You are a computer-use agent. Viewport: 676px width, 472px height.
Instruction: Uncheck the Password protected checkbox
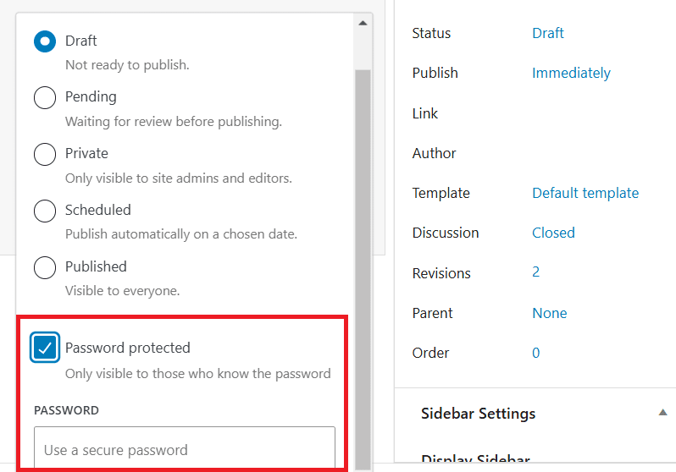45,348
